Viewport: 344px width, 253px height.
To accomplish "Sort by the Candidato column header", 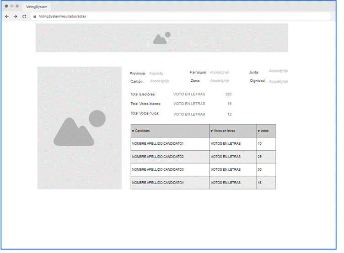I will point(170,131).
